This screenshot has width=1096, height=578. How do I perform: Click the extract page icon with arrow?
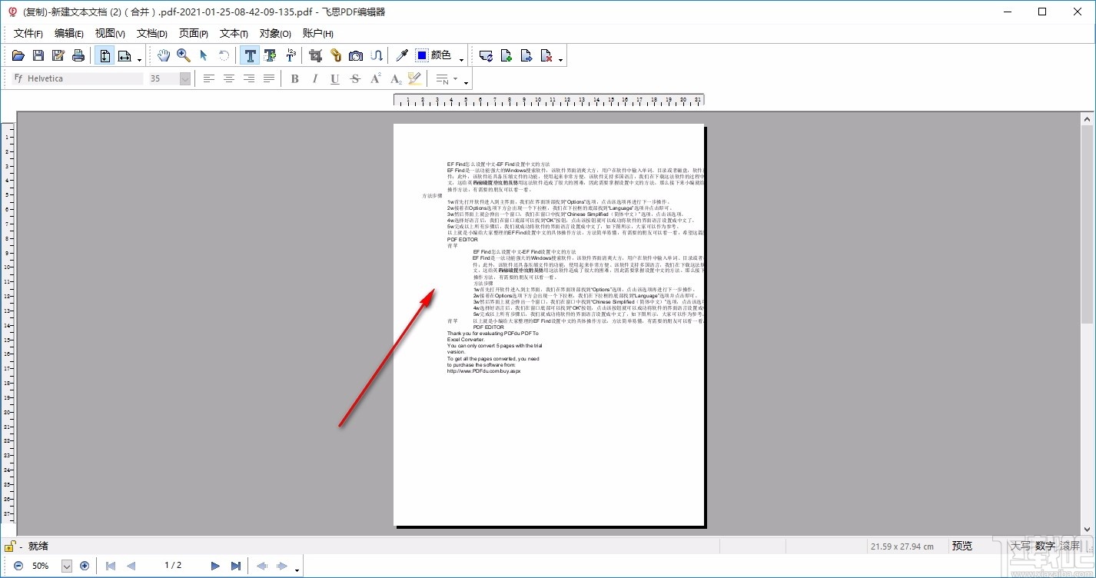pos(526,55)
